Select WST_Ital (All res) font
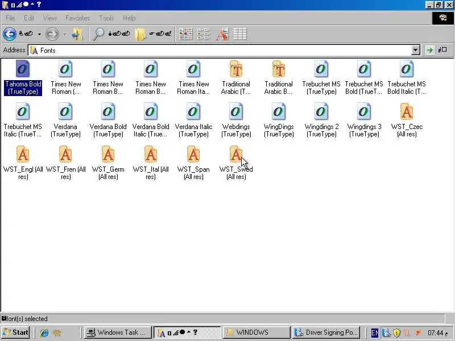The image size is (455, 341). [151, 163]
